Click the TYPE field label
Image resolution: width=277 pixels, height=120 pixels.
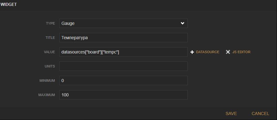tap(50, 23)
